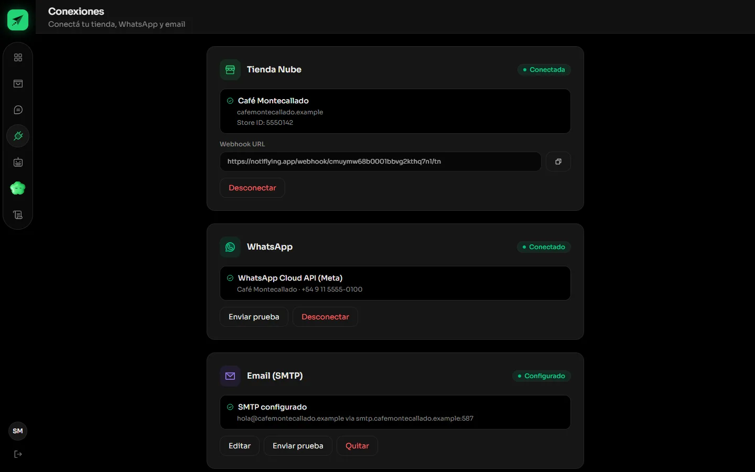Click the 'Café Montecallado' store name

point(273,101)
